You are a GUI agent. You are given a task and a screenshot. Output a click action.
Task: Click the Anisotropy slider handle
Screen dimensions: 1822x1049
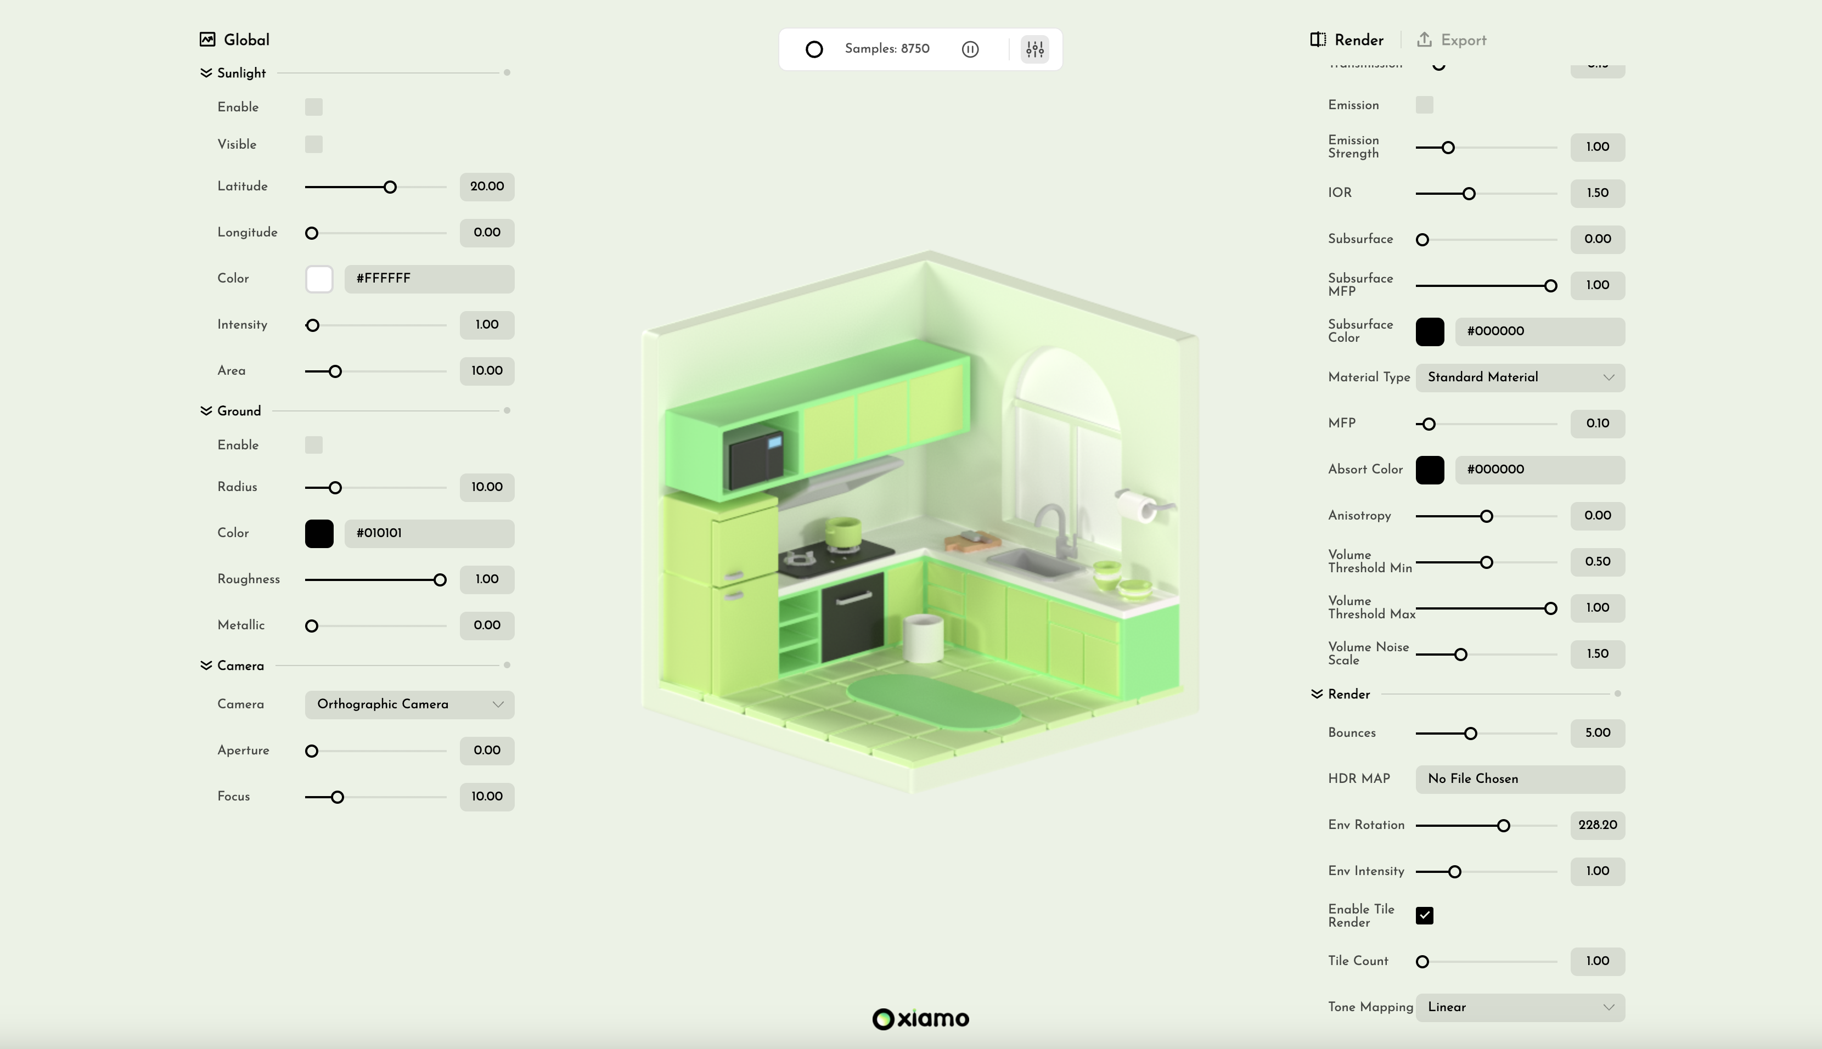coord(1486,517)
